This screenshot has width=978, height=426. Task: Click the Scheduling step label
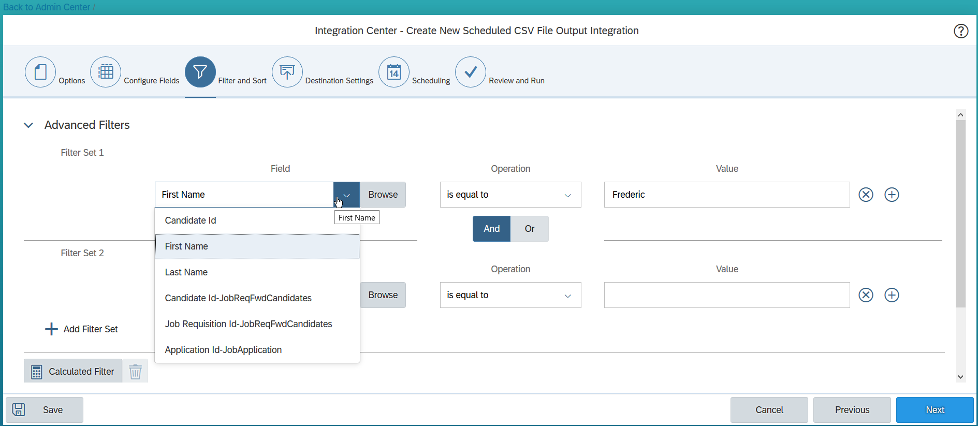coord(431,81)
